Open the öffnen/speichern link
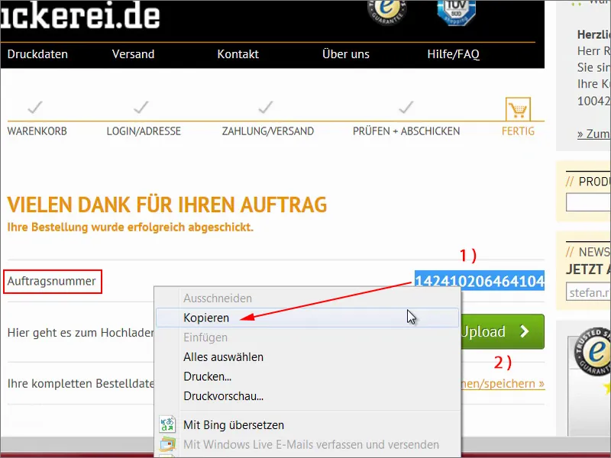Viewport: 611px width, 458px height. [503, 384]
